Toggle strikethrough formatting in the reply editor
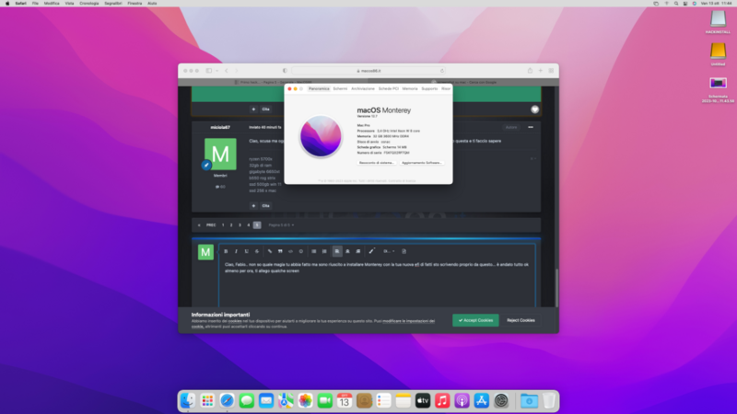737x414 pixels. pos(257,251)
